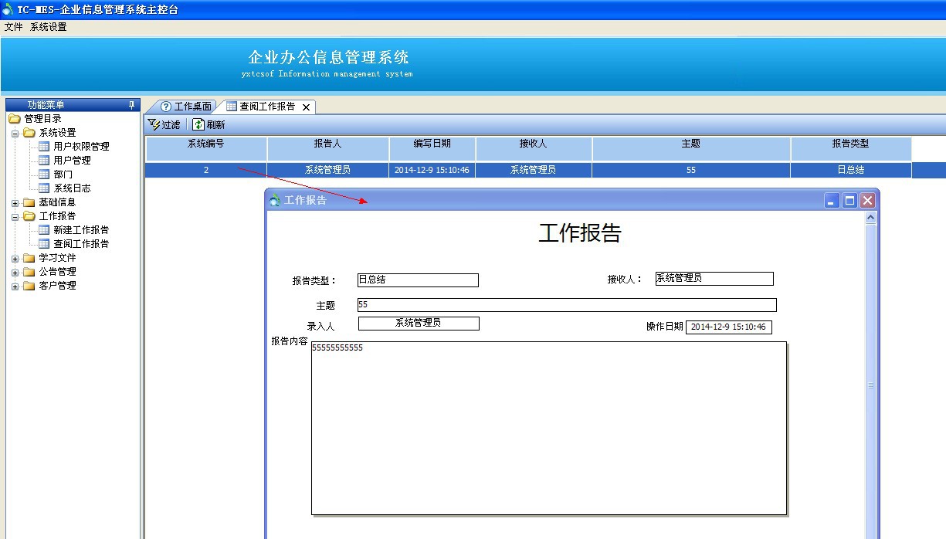Switch to the 工作桌面 tab
This screenshot has width=946, height=539.
click(x=185, y=107)
